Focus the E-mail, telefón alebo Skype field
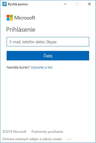The width and height of the screenshot is (96, 143). [x=48, y=42]
